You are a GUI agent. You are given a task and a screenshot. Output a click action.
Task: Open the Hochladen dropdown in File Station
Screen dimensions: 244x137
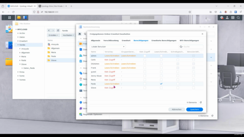pos(68,35)
